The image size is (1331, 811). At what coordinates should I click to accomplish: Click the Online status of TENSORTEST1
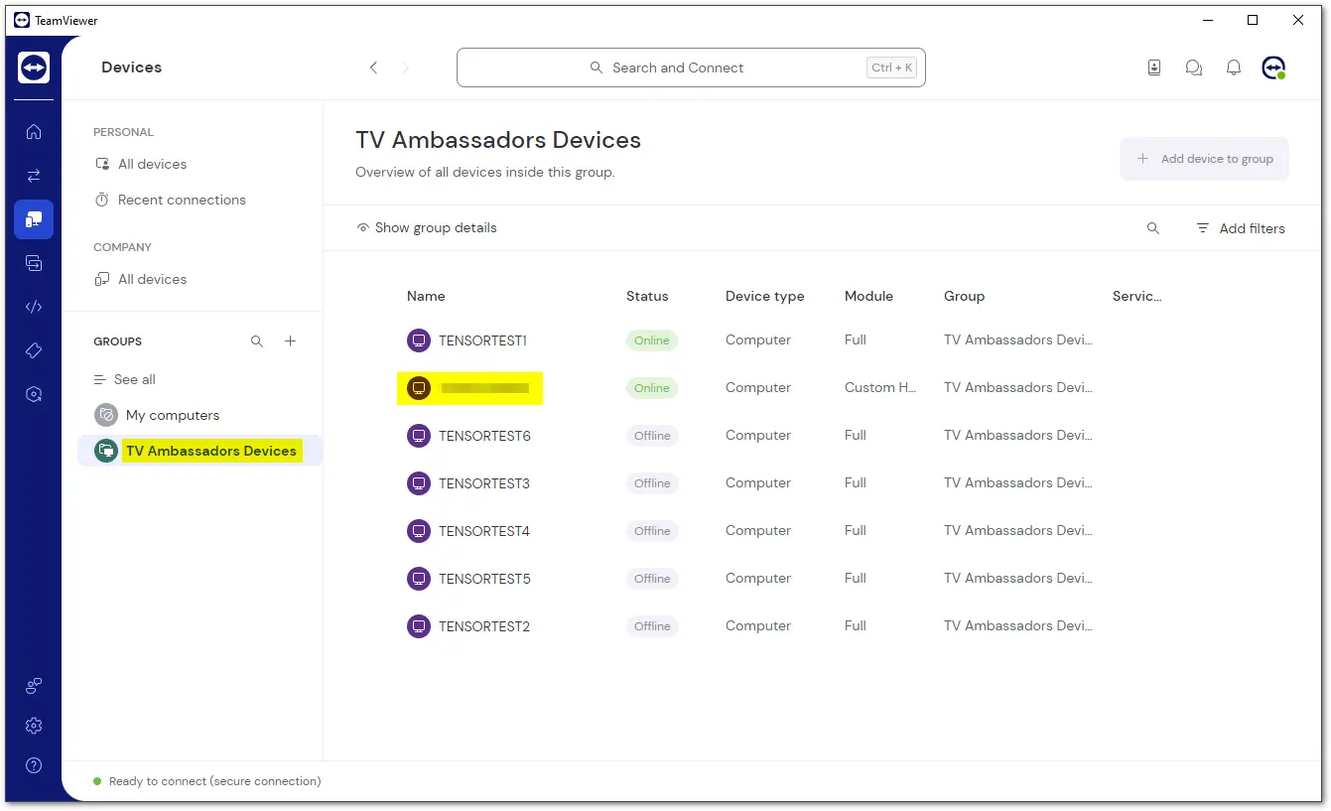coord(652,340)
